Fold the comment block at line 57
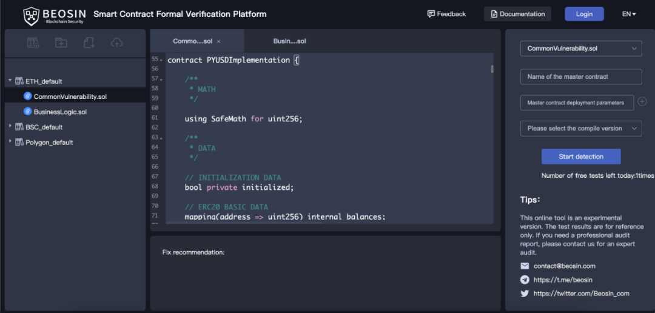This screenshot has width=655, height=313. (x=161, y=79)
